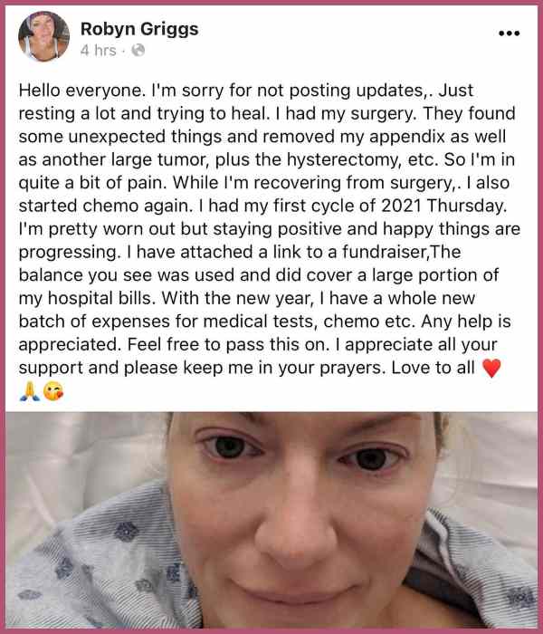Click the word "fundraiser" in the post

384,252
